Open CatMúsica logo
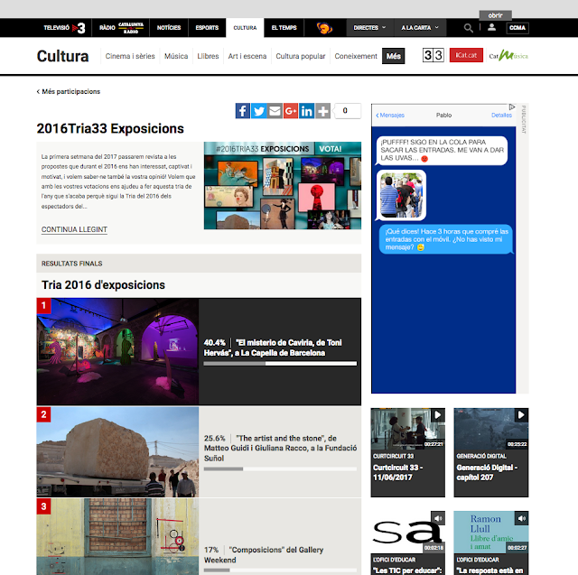This screenshot has height=575, width=578. [x=508, y=56]
